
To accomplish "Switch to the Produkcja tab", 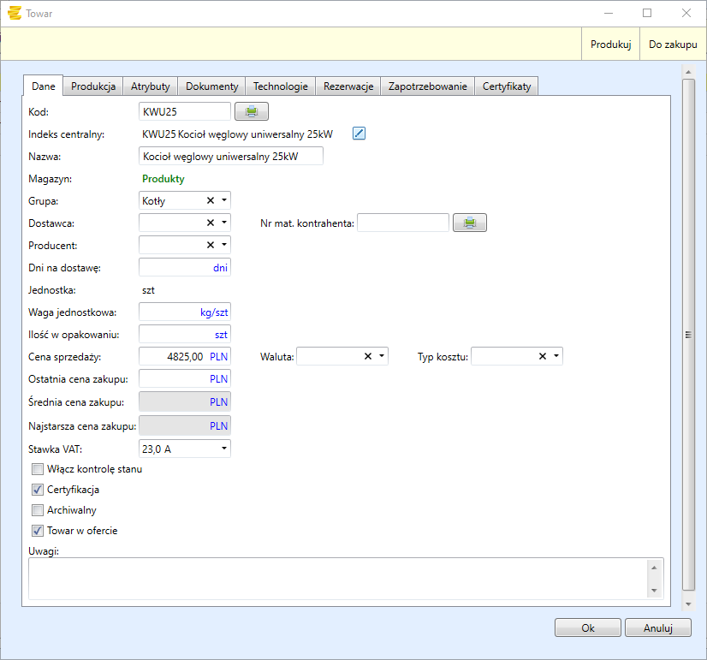I will pyautogui.click(x=93, y=86).
